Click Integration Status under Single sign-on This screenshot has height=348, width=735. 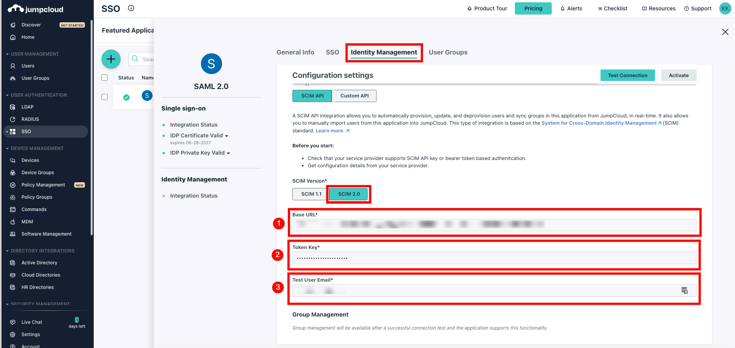click(x=194, y=125)
